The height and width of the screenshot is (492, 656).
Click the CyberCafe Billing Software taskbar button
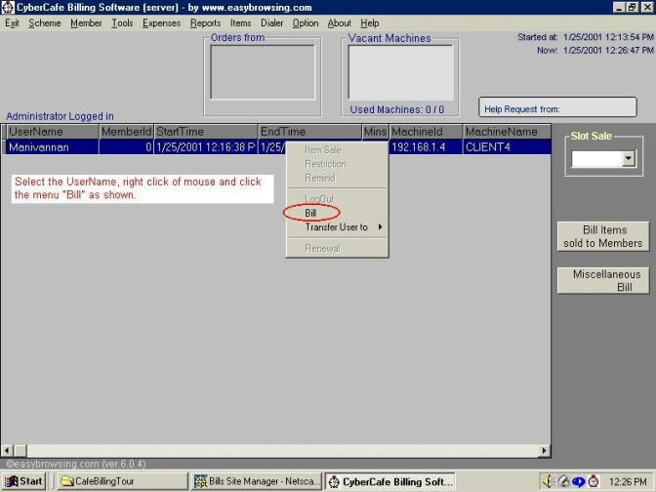pos(389,481)
